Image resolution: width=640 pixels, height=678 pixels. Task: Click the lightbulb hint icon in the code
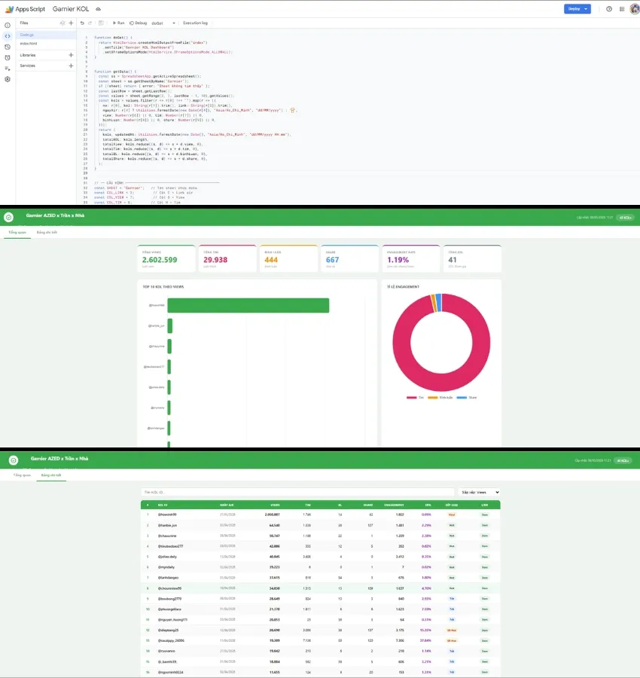pos(293,110)
